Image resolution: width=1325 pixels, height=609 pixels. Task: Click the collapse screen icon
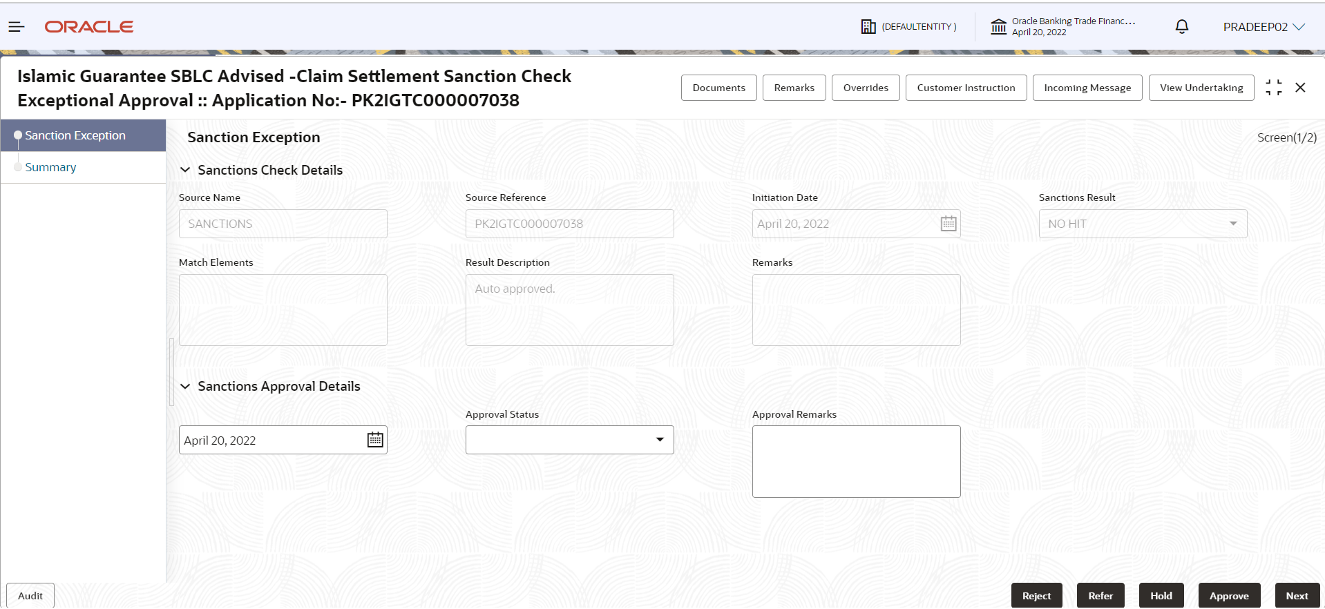tap(1274, 88)
